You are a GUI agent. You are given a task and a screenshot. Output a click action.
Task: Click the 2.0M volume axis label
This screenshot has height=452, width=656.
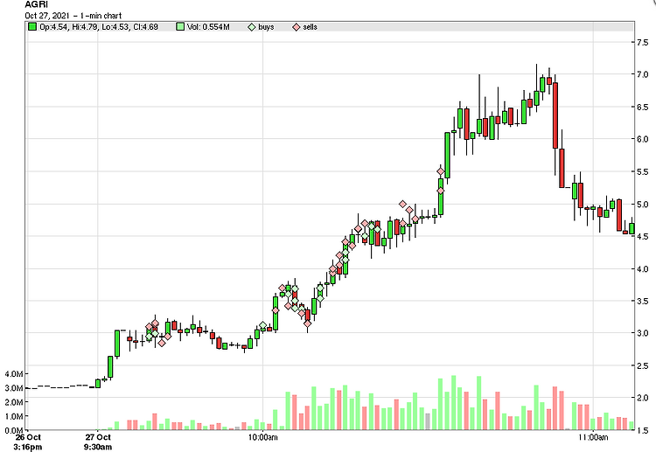14,403
